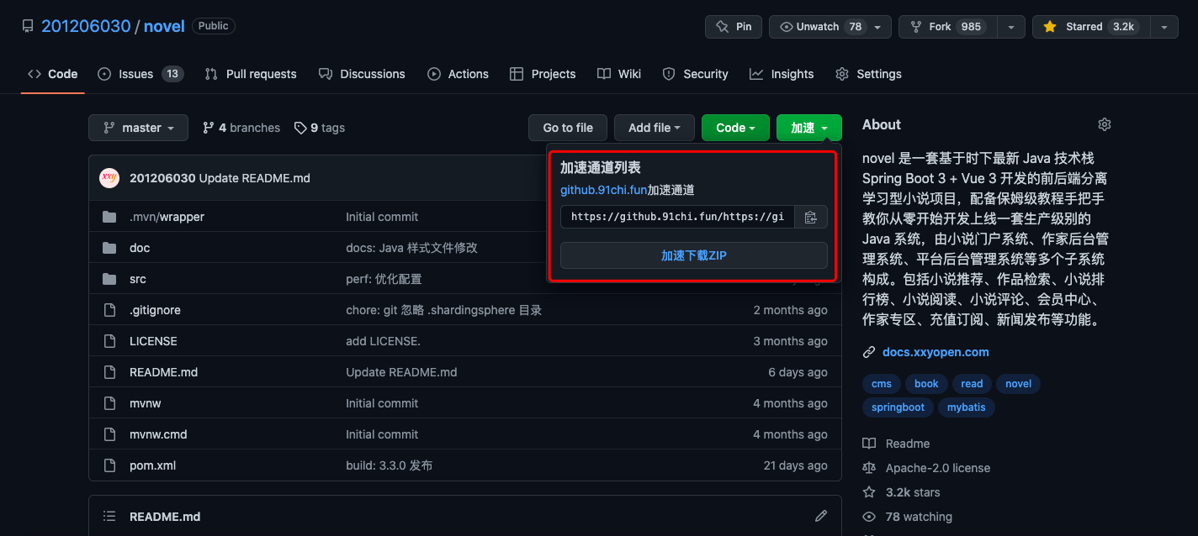Open README table of contents icon
The width and height of the screenshot is (1198, 536).
[x=109, y=516]
